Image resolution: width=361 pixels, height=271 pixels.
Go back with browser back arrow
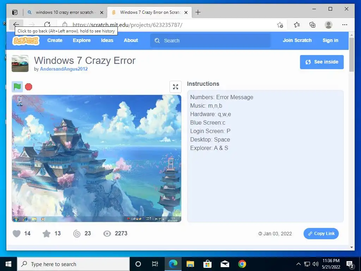click(16, 25)
